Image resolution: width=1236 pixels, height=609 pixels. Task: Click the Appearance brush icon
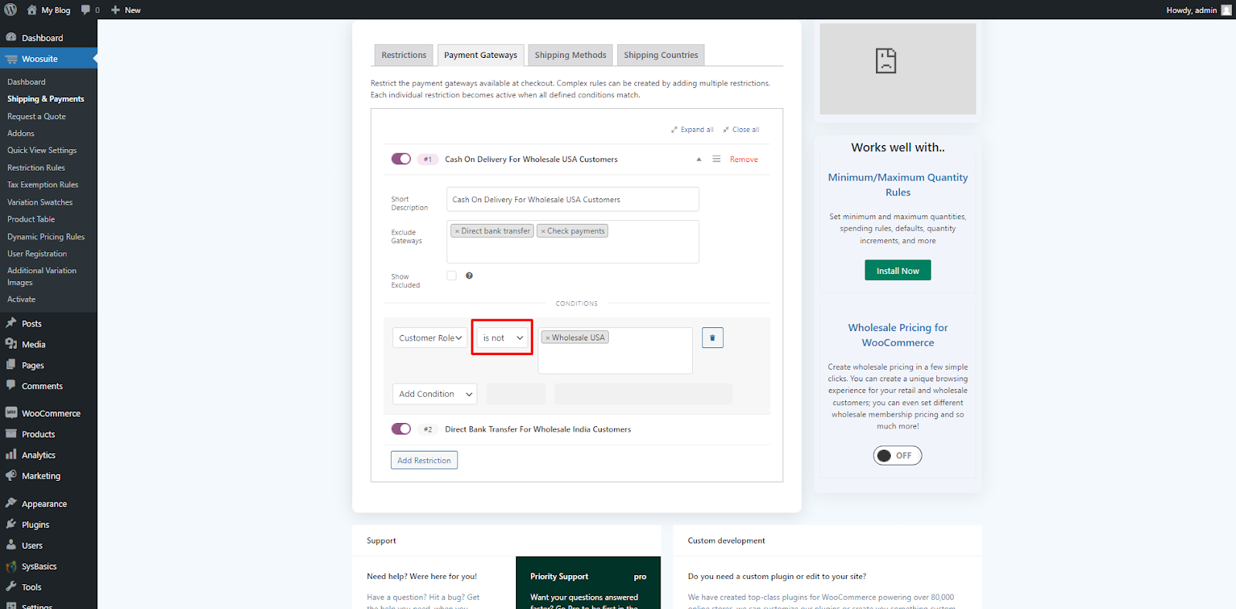click(11, 503)
